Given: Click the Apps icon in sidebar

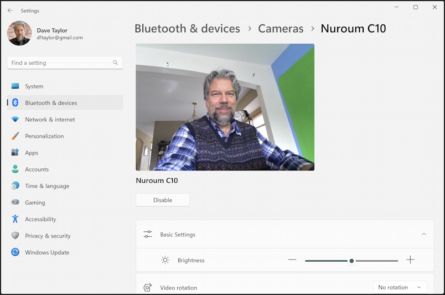Looking at the screenshot, I should coord(15,152).
